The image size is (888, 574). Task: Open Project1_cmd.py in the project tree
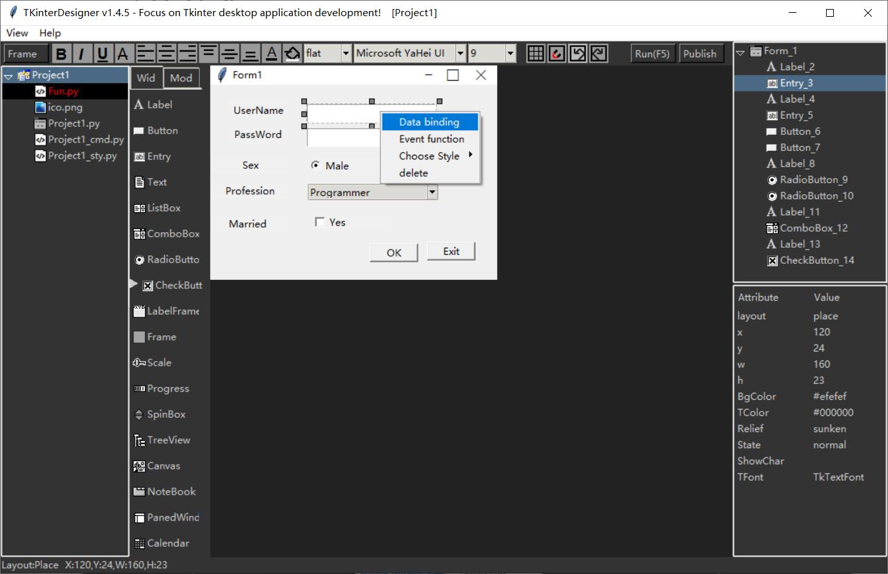pyautogui.click(x=86, y=139)
